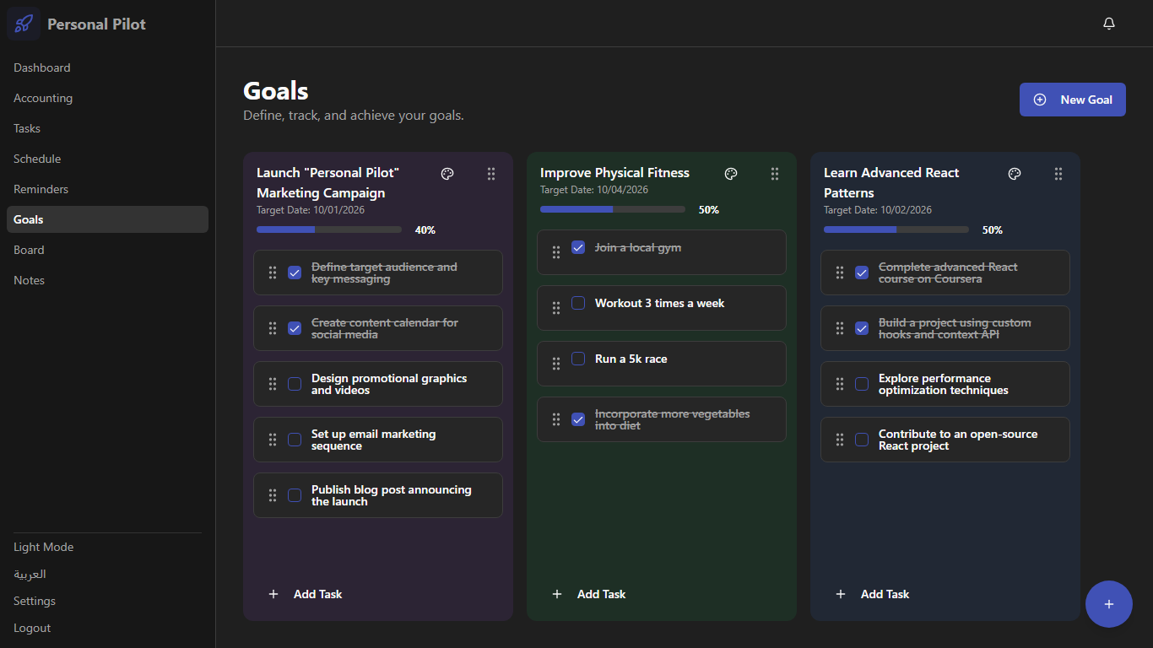Open color palette for Improve Physical Fitness goal
The height and width of the screenshot is (648, 1153).
click(x=731, y=174)
